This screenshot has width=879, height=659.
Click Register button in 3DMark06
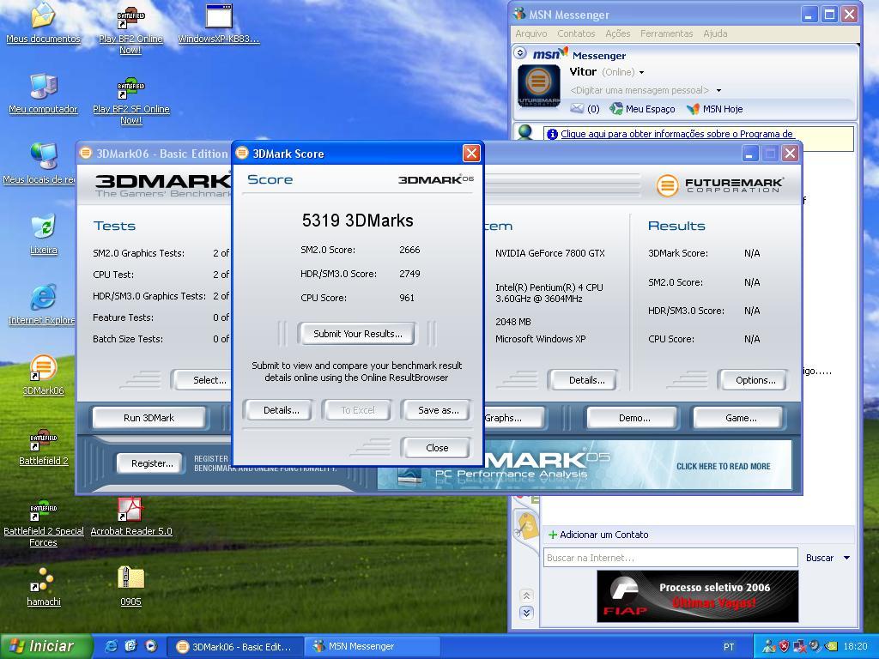pos(152,463)
